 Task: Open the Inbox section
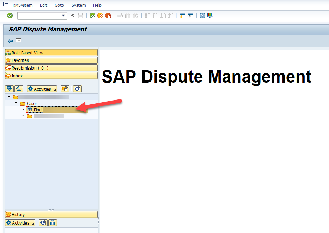coord(51,76)
